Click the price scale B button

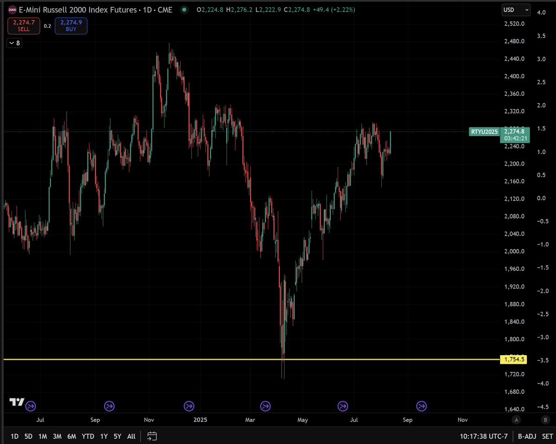(544, 420)
